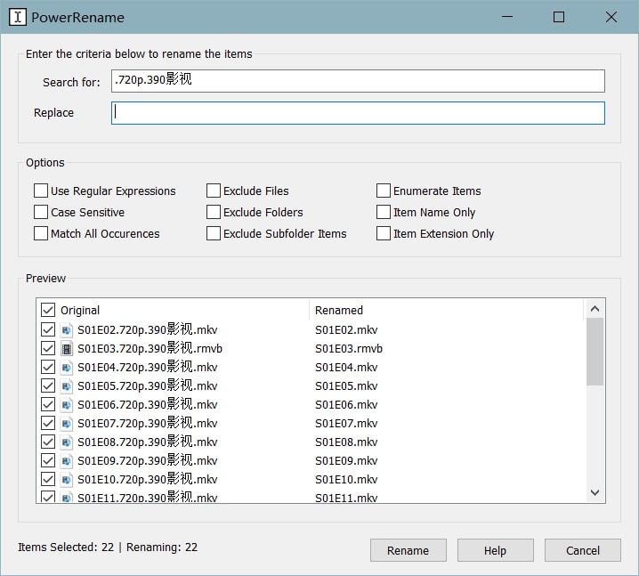Click the file icon for S01E05.720p.390影视.mkv
The width and height of the screenshot is (639, 576).
point(67,385)
